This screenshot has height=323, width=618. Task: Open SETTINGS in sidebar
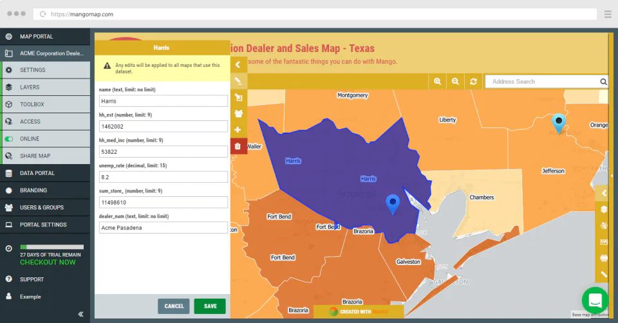point(45,69)
